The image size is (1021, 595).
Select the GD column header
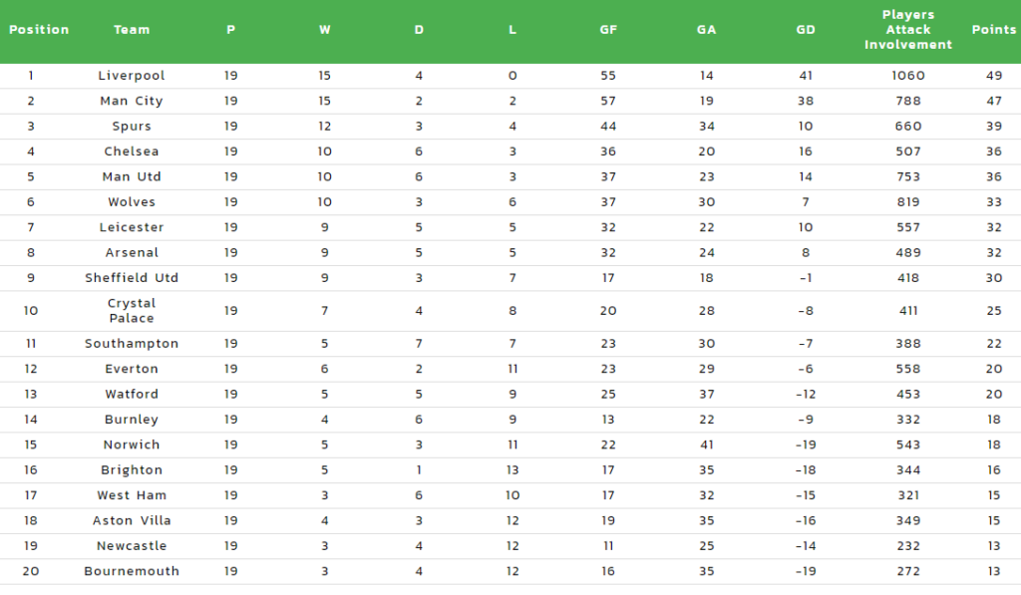point(806,29)
